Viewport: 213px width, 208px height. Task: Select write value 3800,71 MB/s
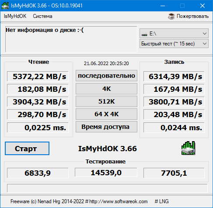pyautogui.click(x=174, y=102)
